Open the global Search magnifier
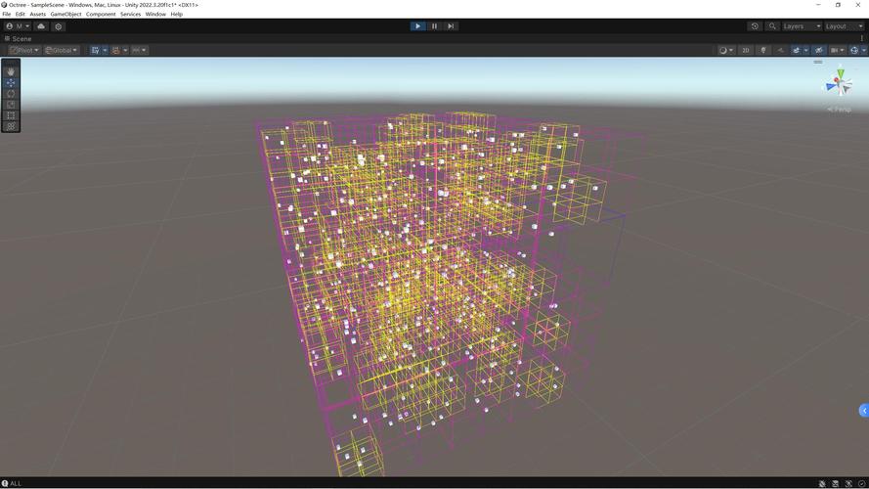The height and width of the screenshot is (489, 869). (x=772, y=26)
